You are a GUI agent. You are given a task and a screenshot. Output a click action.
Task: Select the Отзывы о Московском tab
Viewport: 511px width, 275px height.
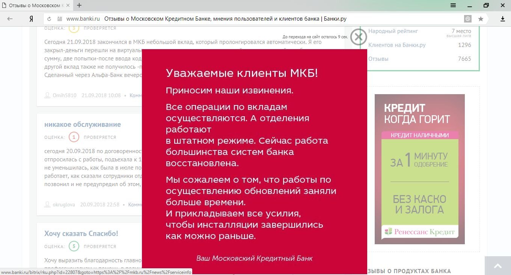[x=36, y=5]
